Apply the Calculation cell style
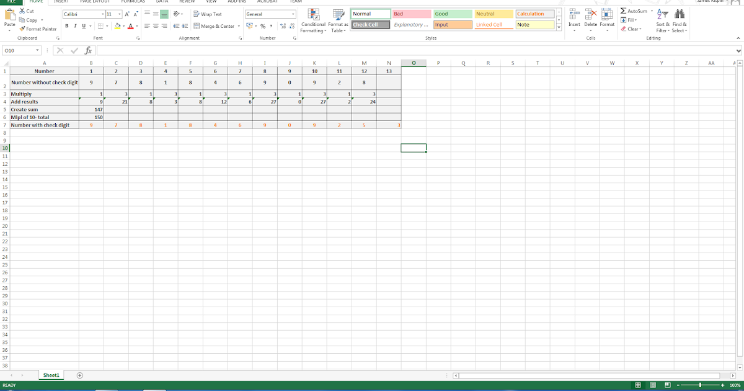744x391 pixels. point(535,14)
